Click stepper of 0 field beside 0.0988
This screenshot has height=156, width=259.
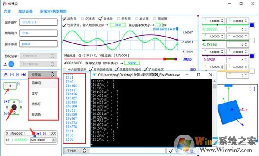coord(246,60)
